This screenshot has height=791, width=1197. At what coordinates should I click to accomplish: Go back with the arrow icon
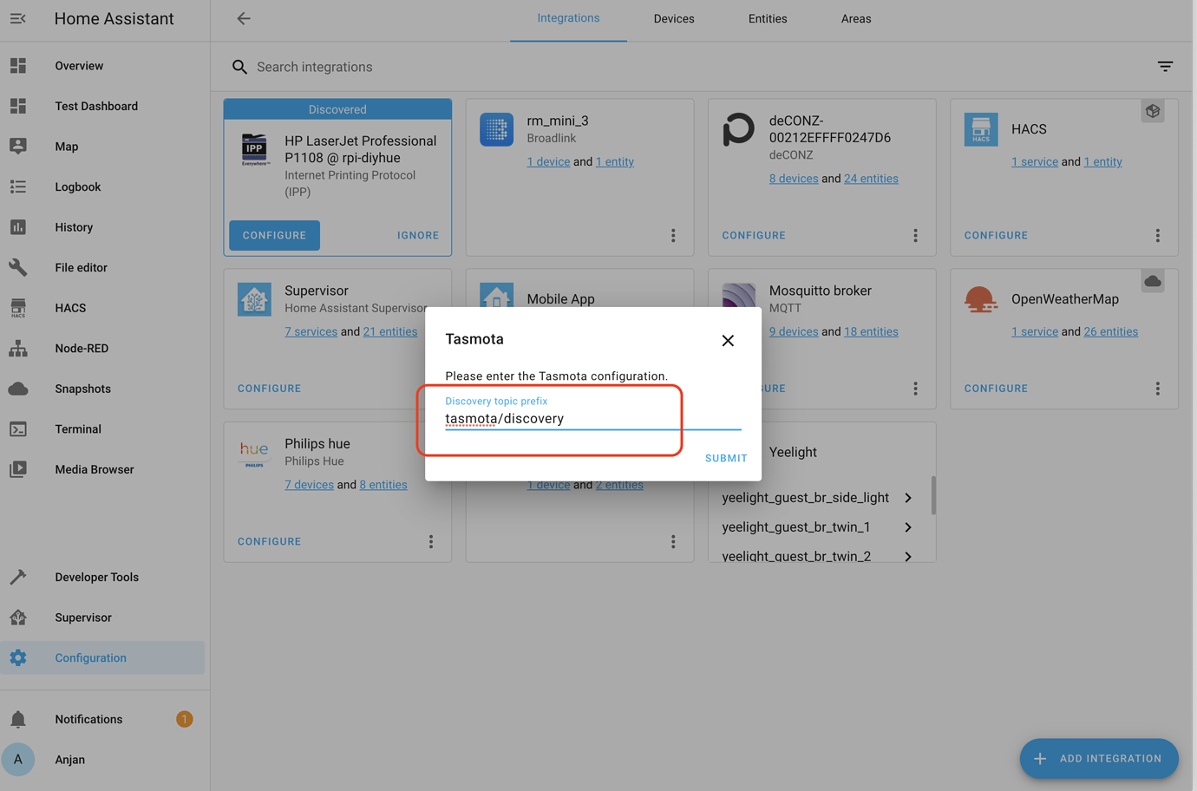tap(244, 18)
